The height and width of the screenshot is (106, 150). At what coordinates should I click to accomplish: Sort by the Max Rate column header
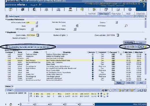(139, 52)
